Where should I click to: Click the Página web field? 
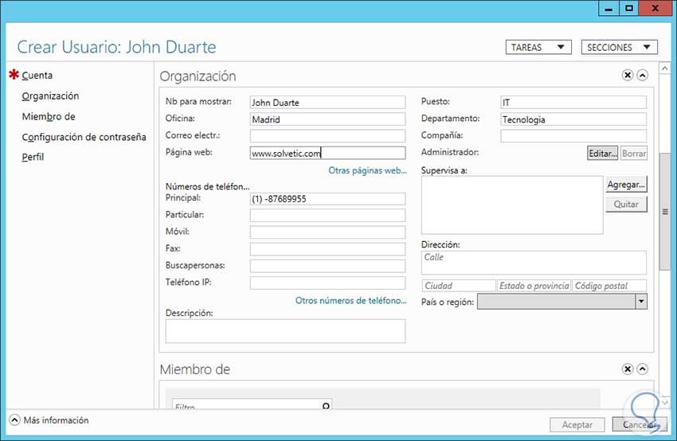[x=327, y=153]
